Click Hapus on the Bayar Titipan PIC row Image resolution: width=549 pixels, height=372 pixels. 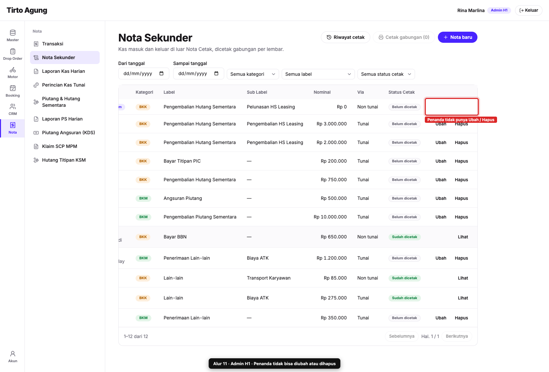pyautogui.click(x=461, y=161)
